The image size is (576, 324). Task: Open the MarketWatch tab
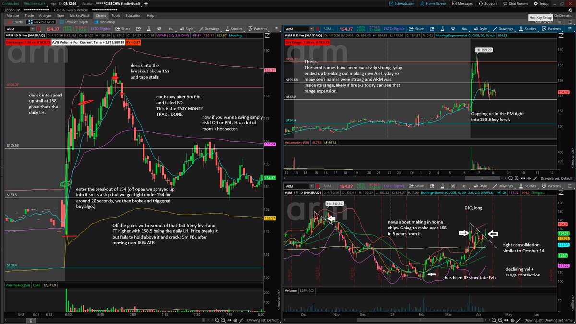pos(80,16)
